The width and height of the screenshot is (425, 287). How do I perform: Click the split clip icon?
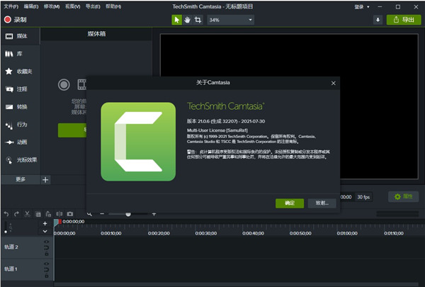coord(59,214)
